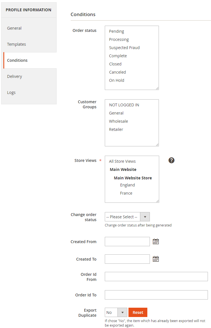Focus the Order Id To field

[156, 295]
